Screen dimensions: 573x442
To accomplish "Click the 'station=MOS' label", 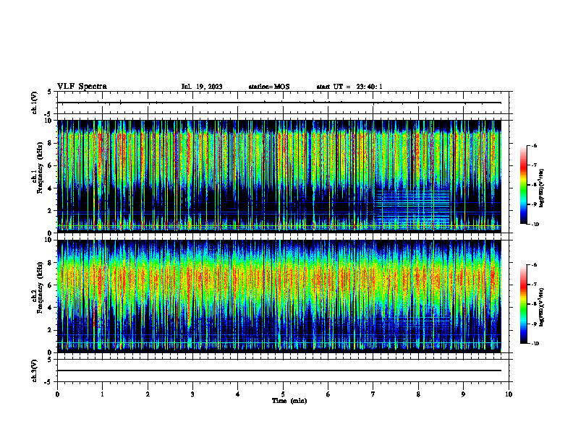I will pos(269,87).
